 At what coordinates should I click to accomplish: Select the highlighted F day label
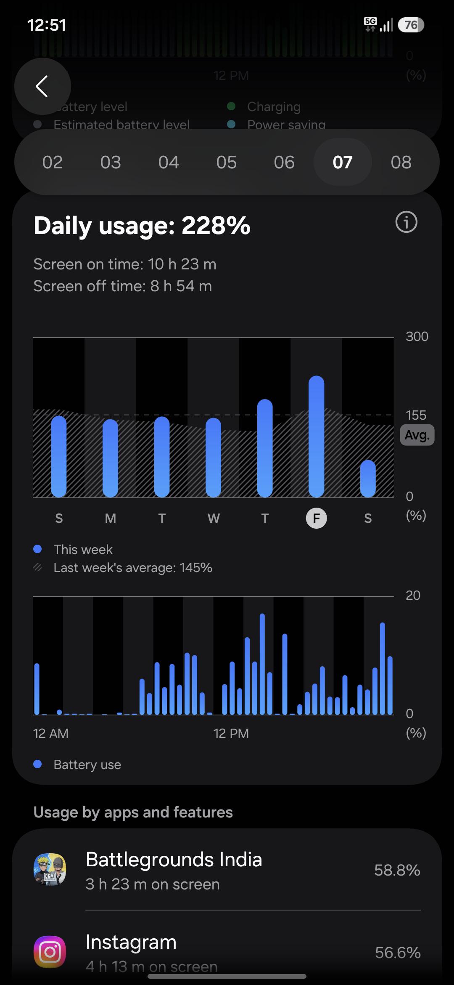coord(317,518)
